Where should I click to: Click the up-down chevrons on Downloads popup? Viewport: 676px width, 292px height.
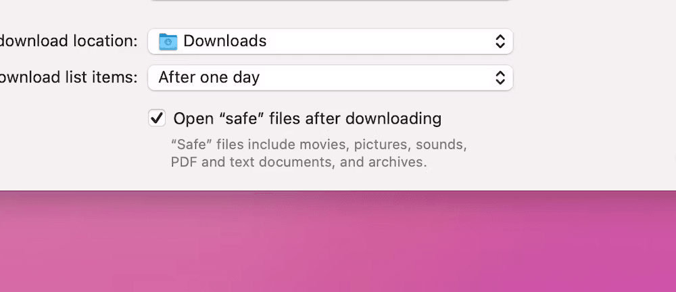point(500,41)
